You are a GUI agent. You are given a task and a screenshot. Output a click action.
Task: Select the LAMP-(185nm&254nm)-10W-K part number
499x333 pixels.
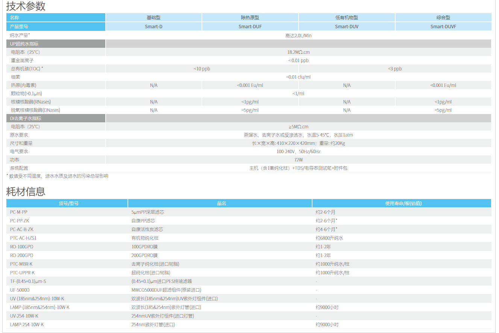[40, 307]
